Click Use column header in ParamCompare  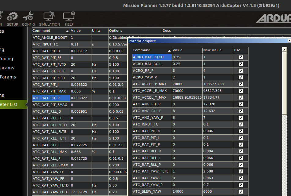[241, 50]
